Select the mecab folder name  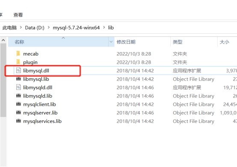(x=31, y=54)
